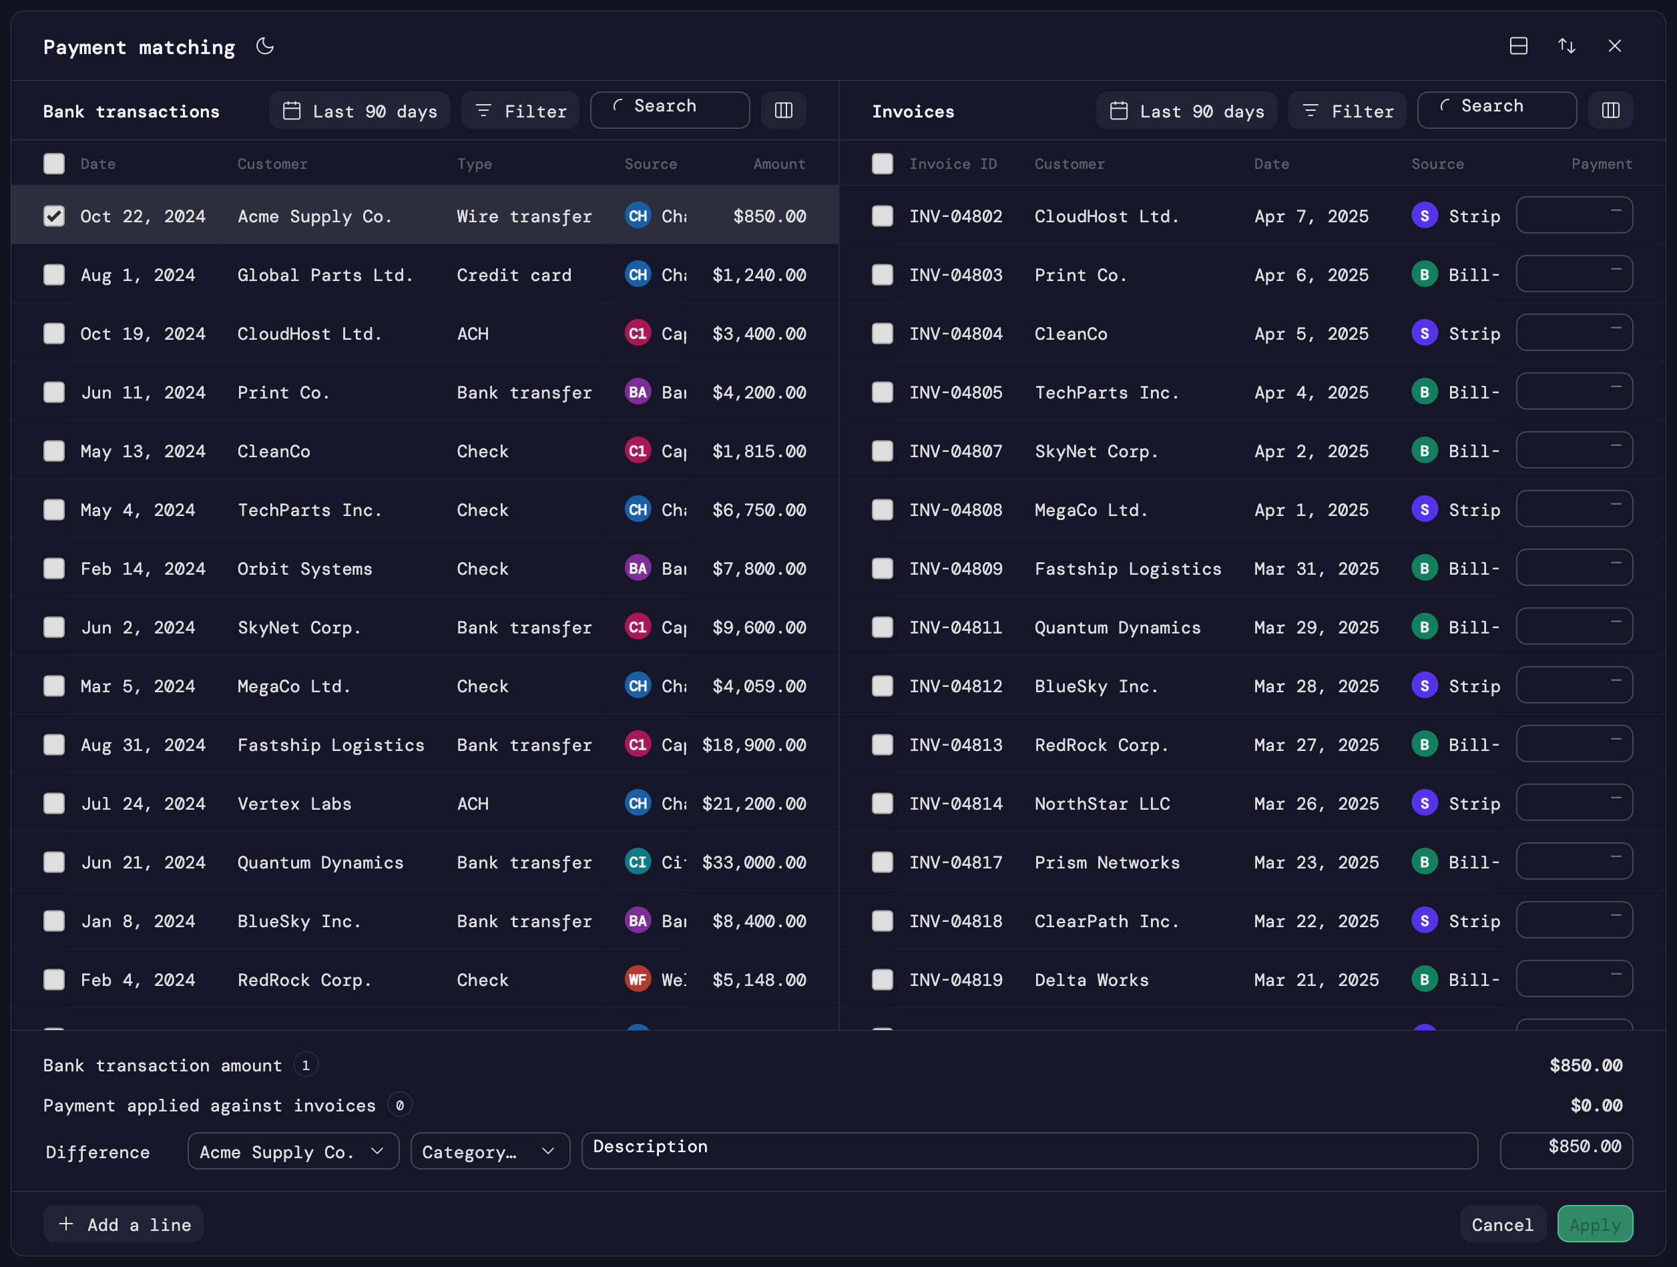The width and height of the screenshot is (1677, 1267).
Task: Click the Description input field
Action: [1029, 1151]
